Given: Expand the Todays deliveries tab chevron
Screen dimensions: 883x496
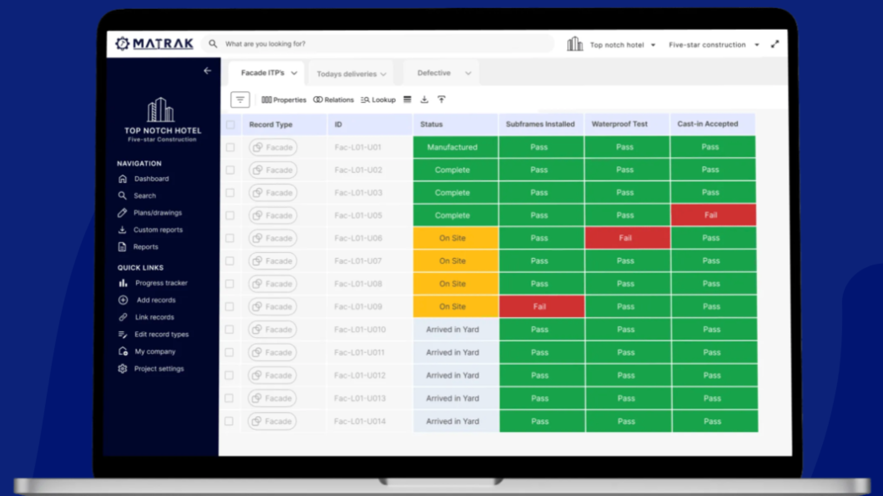Looking at the screenshot, I should click(383, 74).
